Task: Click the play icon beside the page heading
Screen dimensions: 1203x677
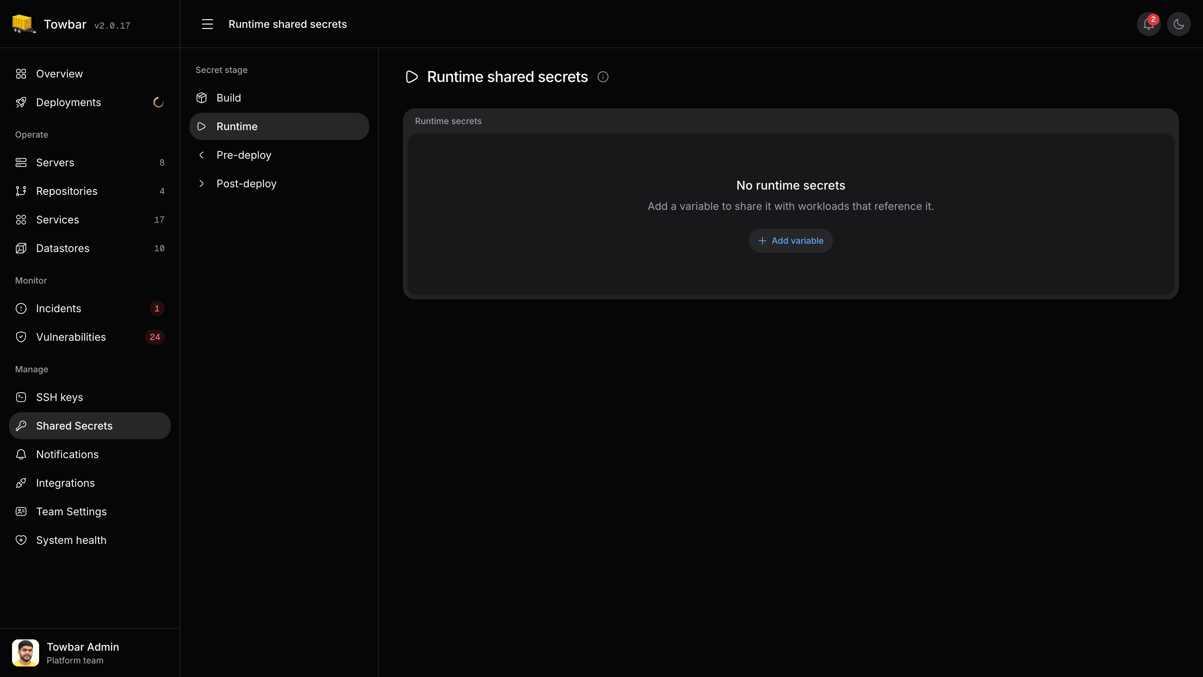Action: click(x=411, y=77)
